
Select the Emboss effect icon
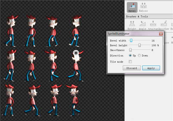click(x=143, y=6)
